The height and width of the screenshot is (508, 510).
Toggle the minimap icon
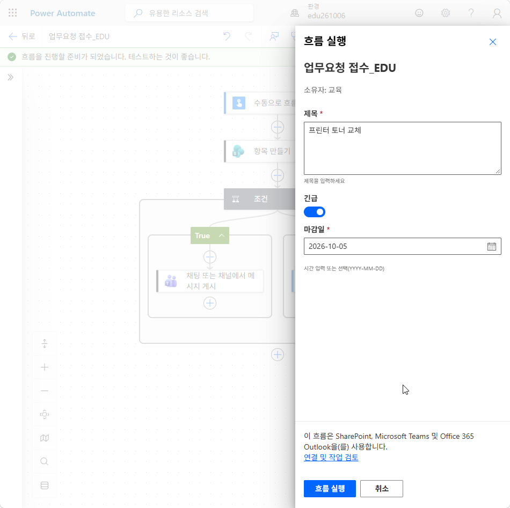tap(45, 438)
